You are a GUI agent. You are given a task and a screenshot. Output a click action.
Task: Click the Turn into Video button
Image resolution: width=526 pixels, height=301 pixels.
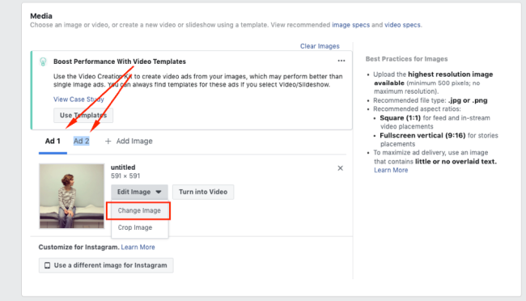[203, 192]
